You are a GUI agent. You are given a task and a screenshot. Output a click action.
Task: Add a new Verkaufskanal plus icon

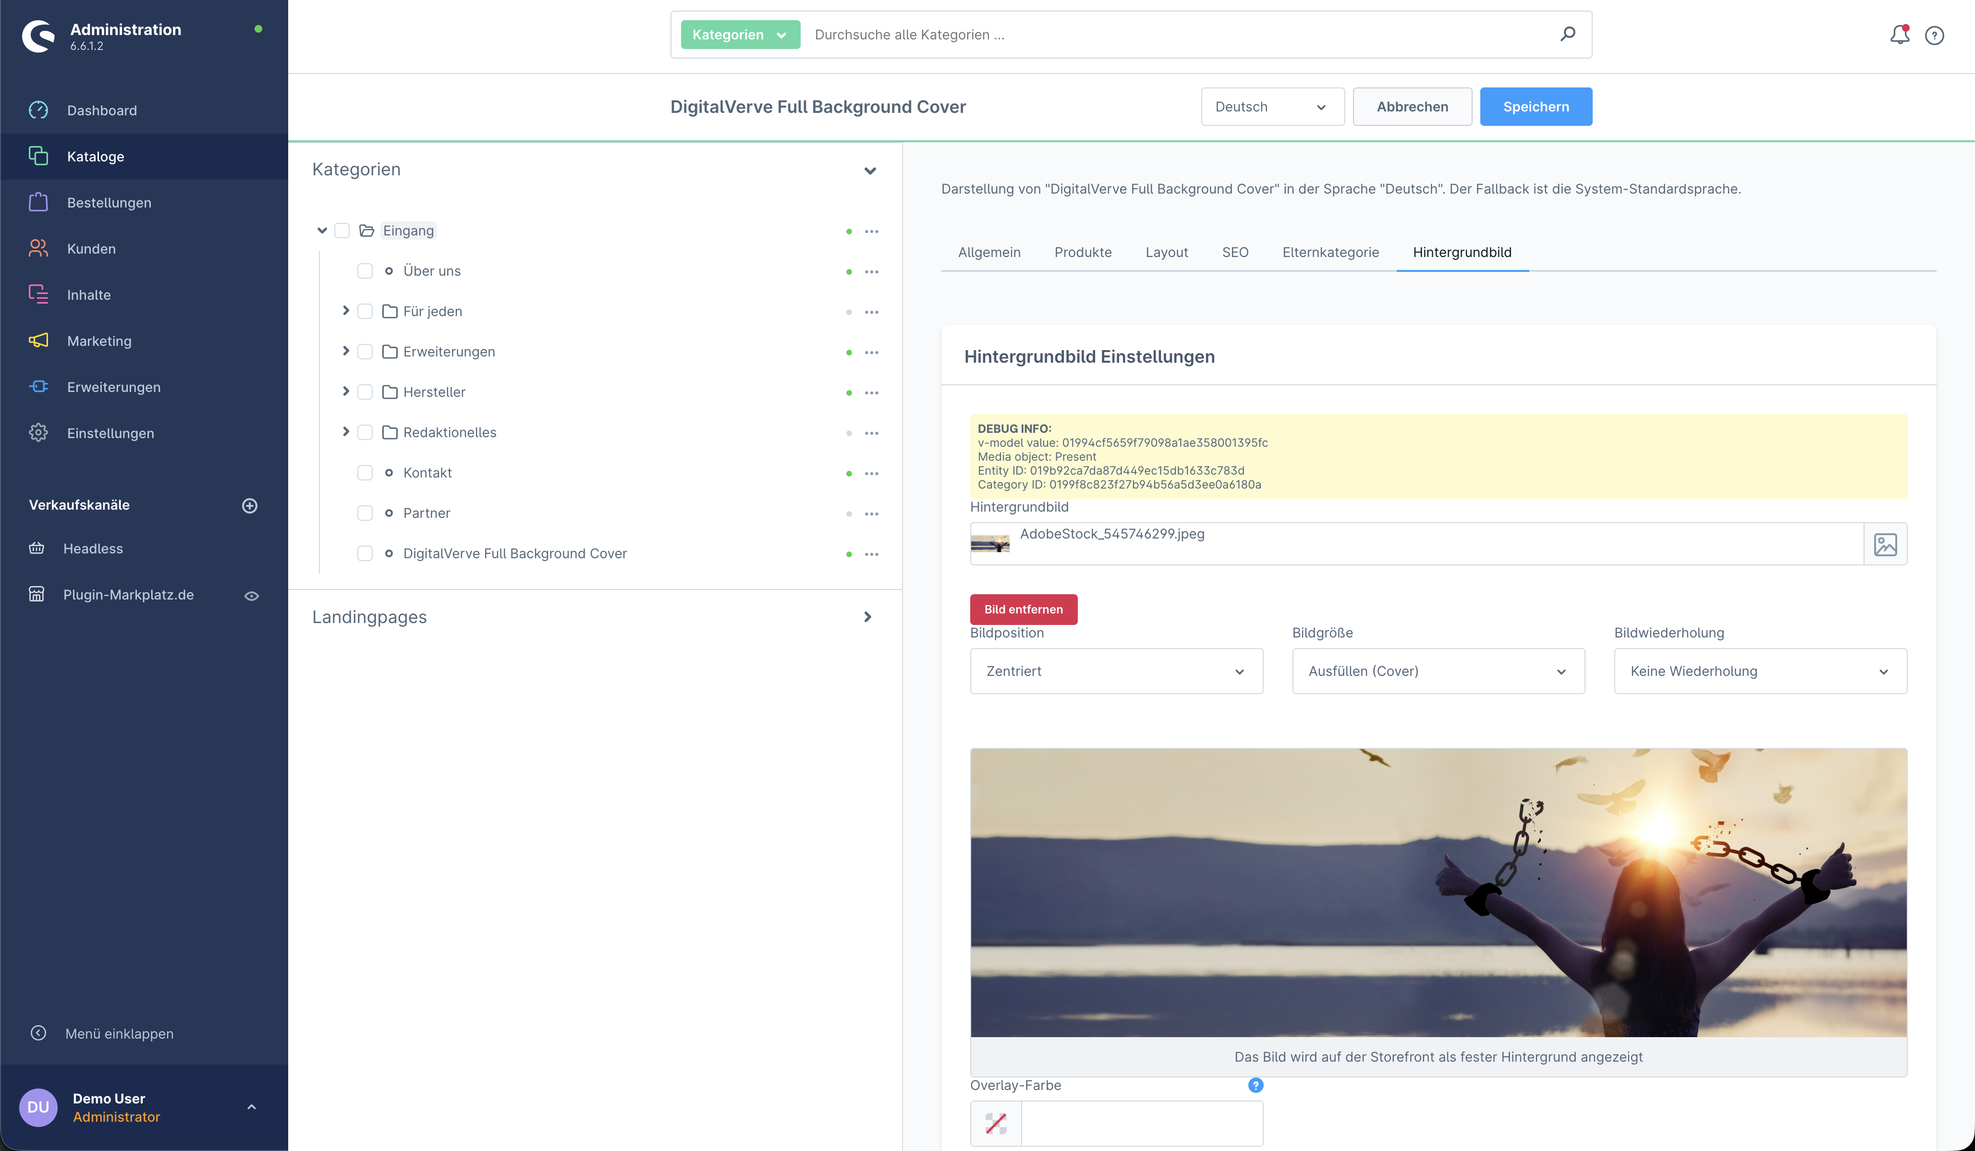pos(249,506)
